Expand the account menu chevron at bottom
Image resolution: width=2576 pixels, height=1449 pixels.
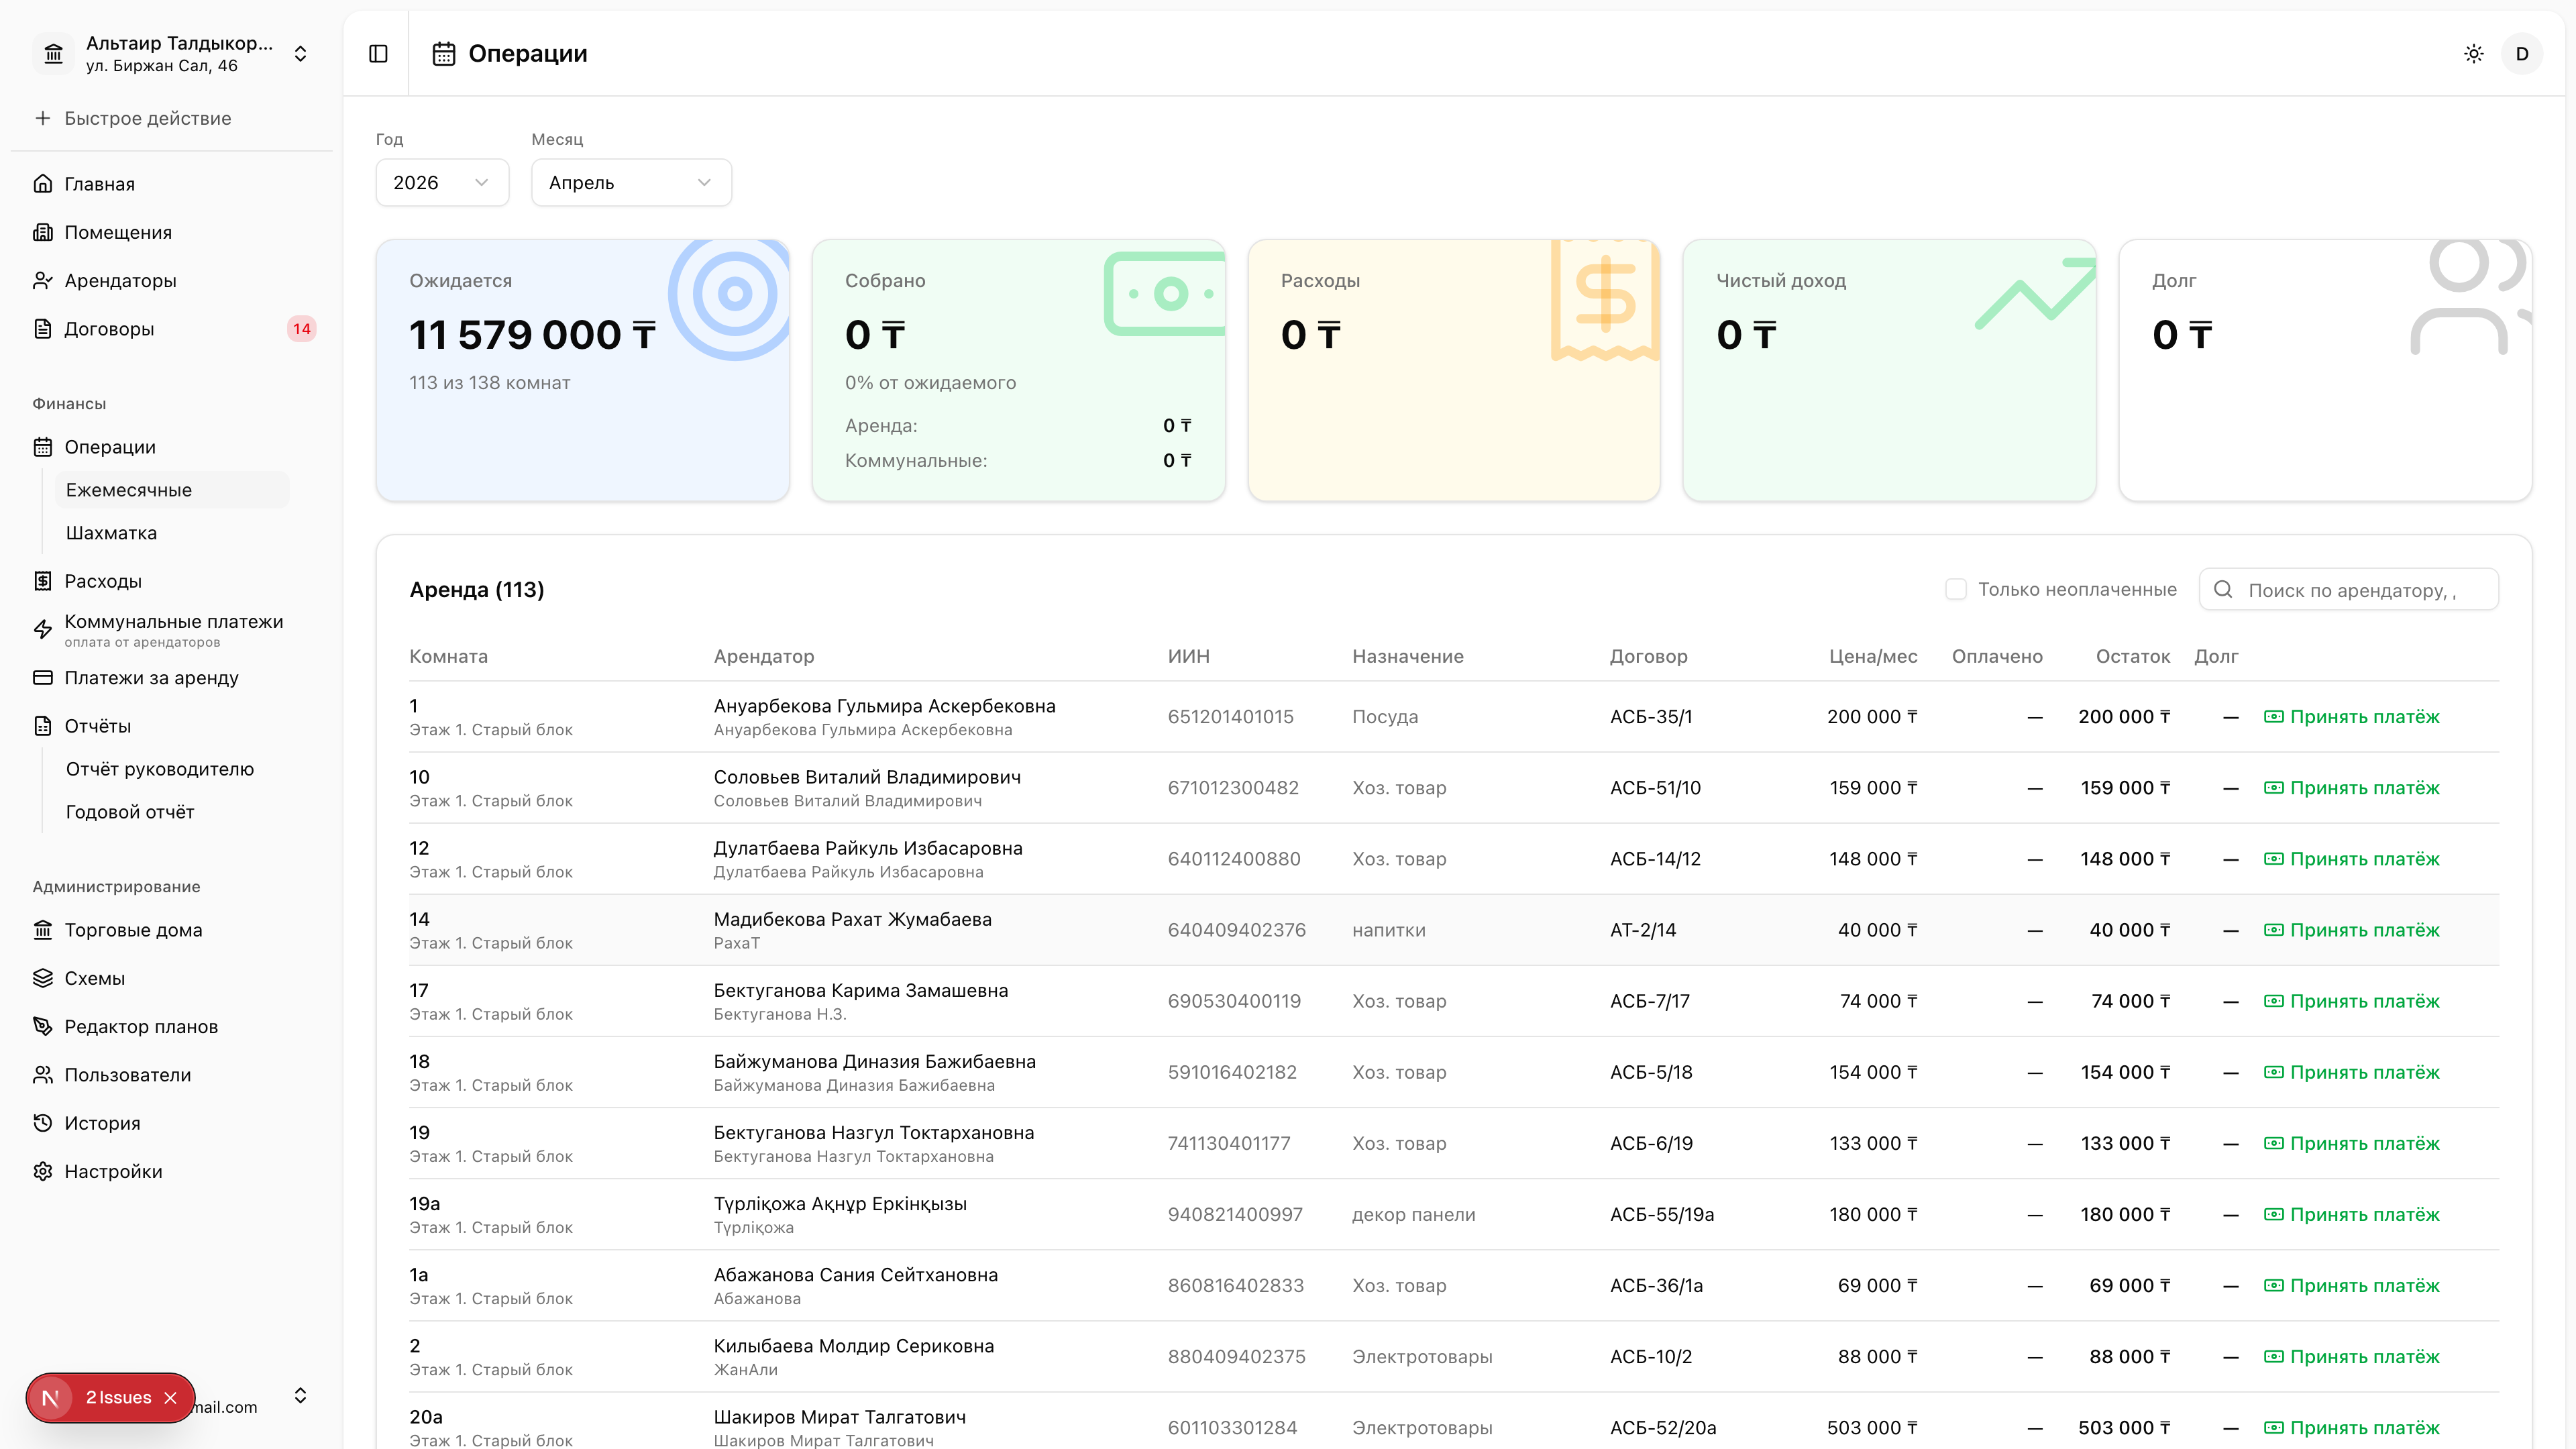coord(300,1396)
